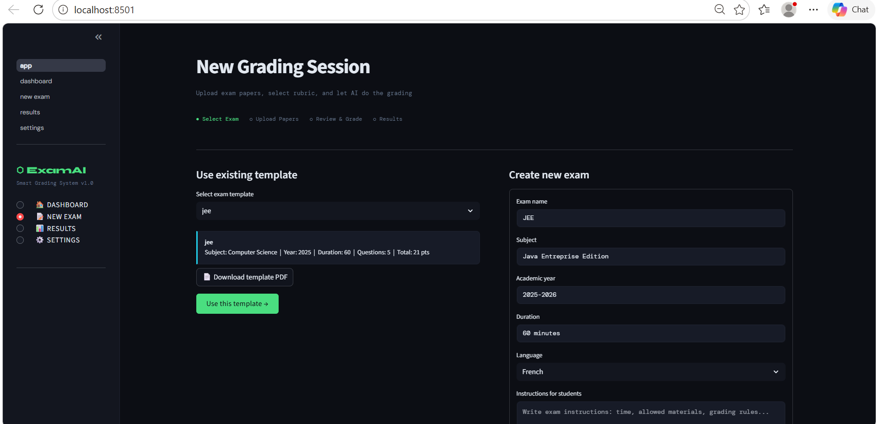
Task: Click the Instructions for students text area
Action: (651, 412)
